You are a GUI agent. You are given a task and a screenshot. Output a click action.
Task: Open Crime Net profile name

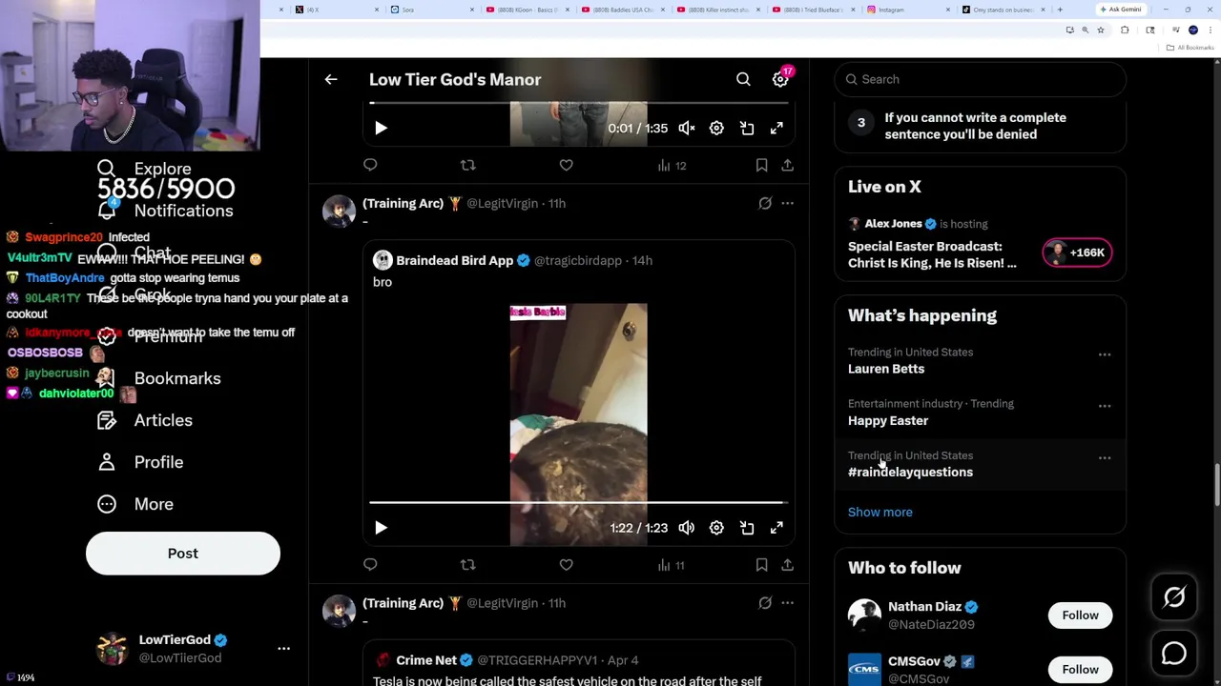pos(426,660)
